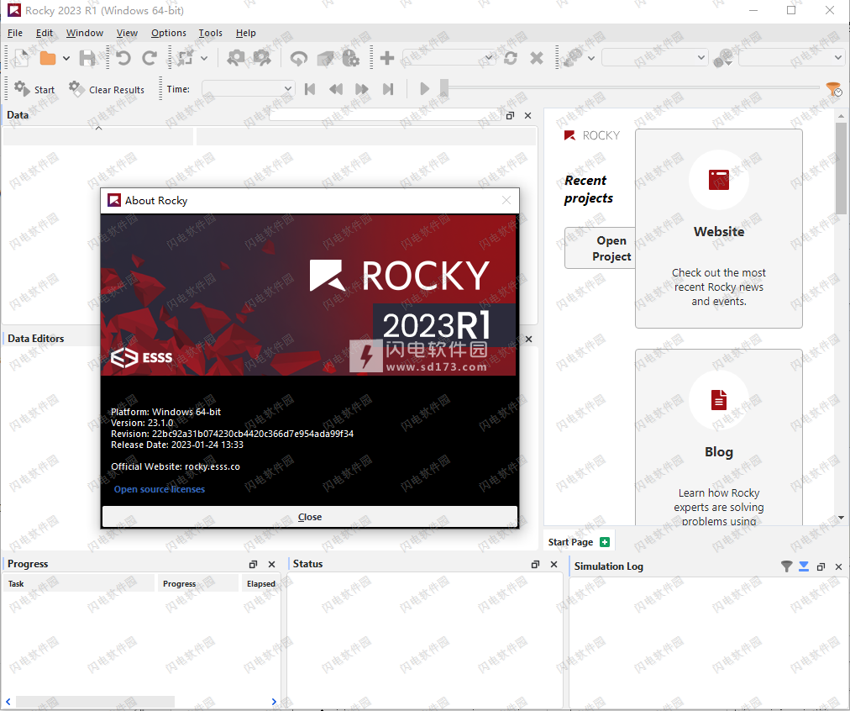This screenshot has width=850, height=711.
Task: Open the combo box next to plus icon
Action: (449, 57)
